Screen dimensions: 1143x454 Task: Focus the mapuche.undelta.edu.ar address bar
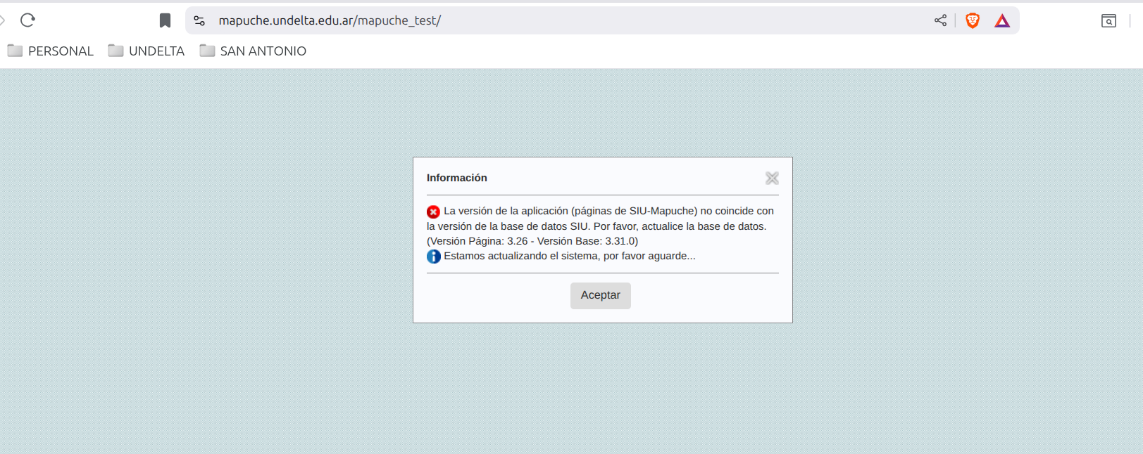pos(563,20)
